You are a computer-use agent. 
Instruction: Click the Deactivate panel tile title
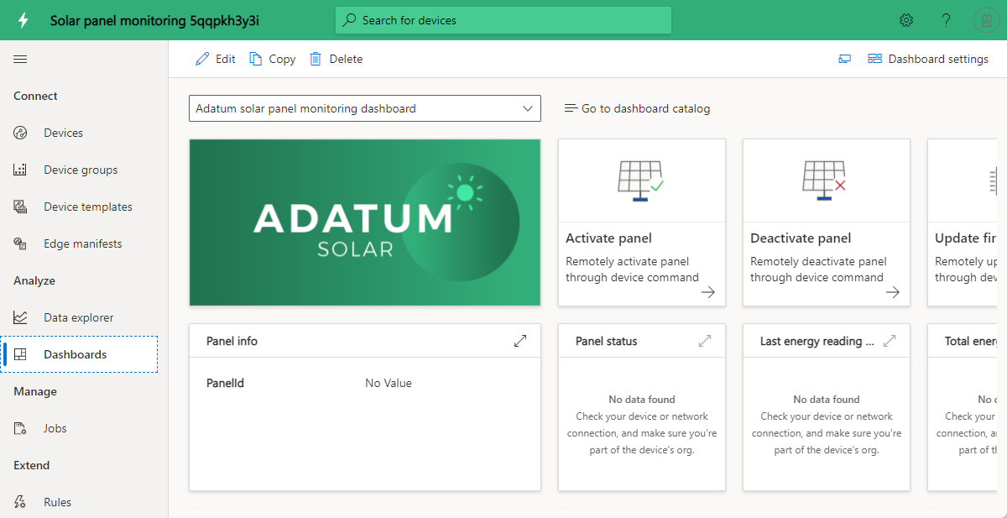point(801,238)
